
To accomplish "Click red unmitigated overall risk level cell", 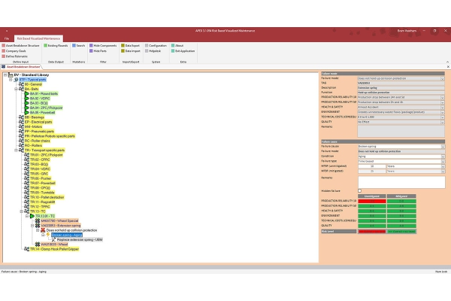I will 372,231.
